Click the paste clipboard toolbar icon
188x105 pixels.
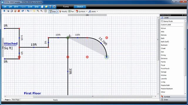tap(15, 11)
